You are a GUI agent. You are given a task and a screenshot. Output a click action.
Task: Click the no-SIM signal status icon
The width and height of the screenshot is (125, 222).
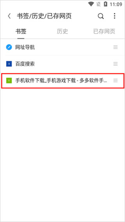[x=98, y=4]
